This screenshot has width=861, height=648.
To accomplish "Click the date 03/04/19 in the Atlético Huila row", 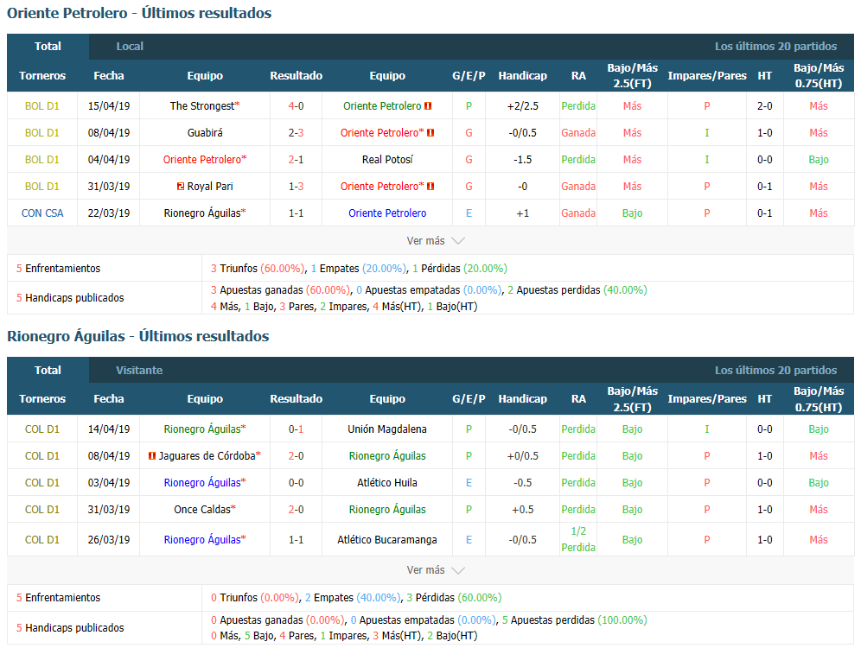I will tap(109, 483).
